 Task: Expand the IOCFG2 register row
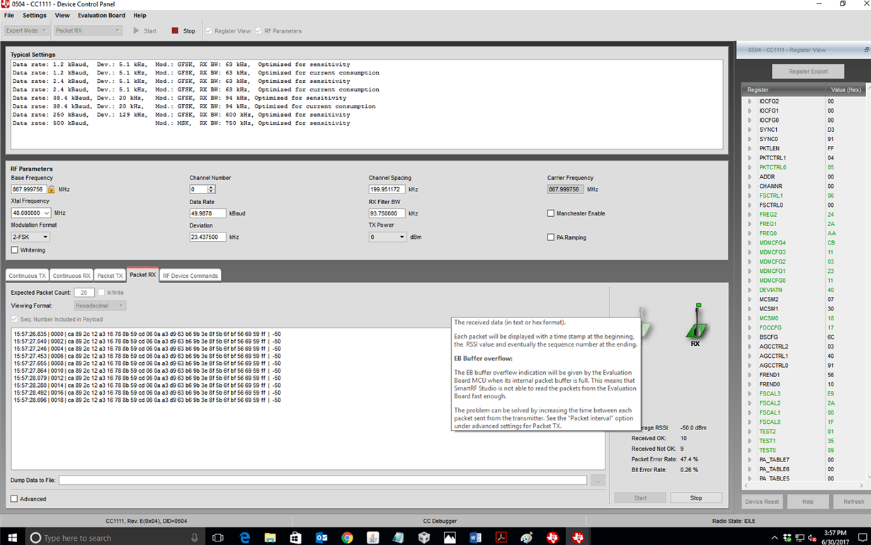[x=750, y=101]
